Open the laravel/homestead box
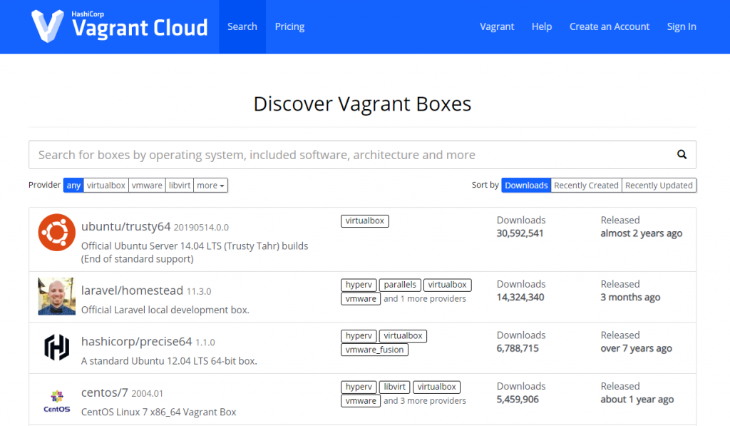Viewport: 730px width, 426px height. 132,290
